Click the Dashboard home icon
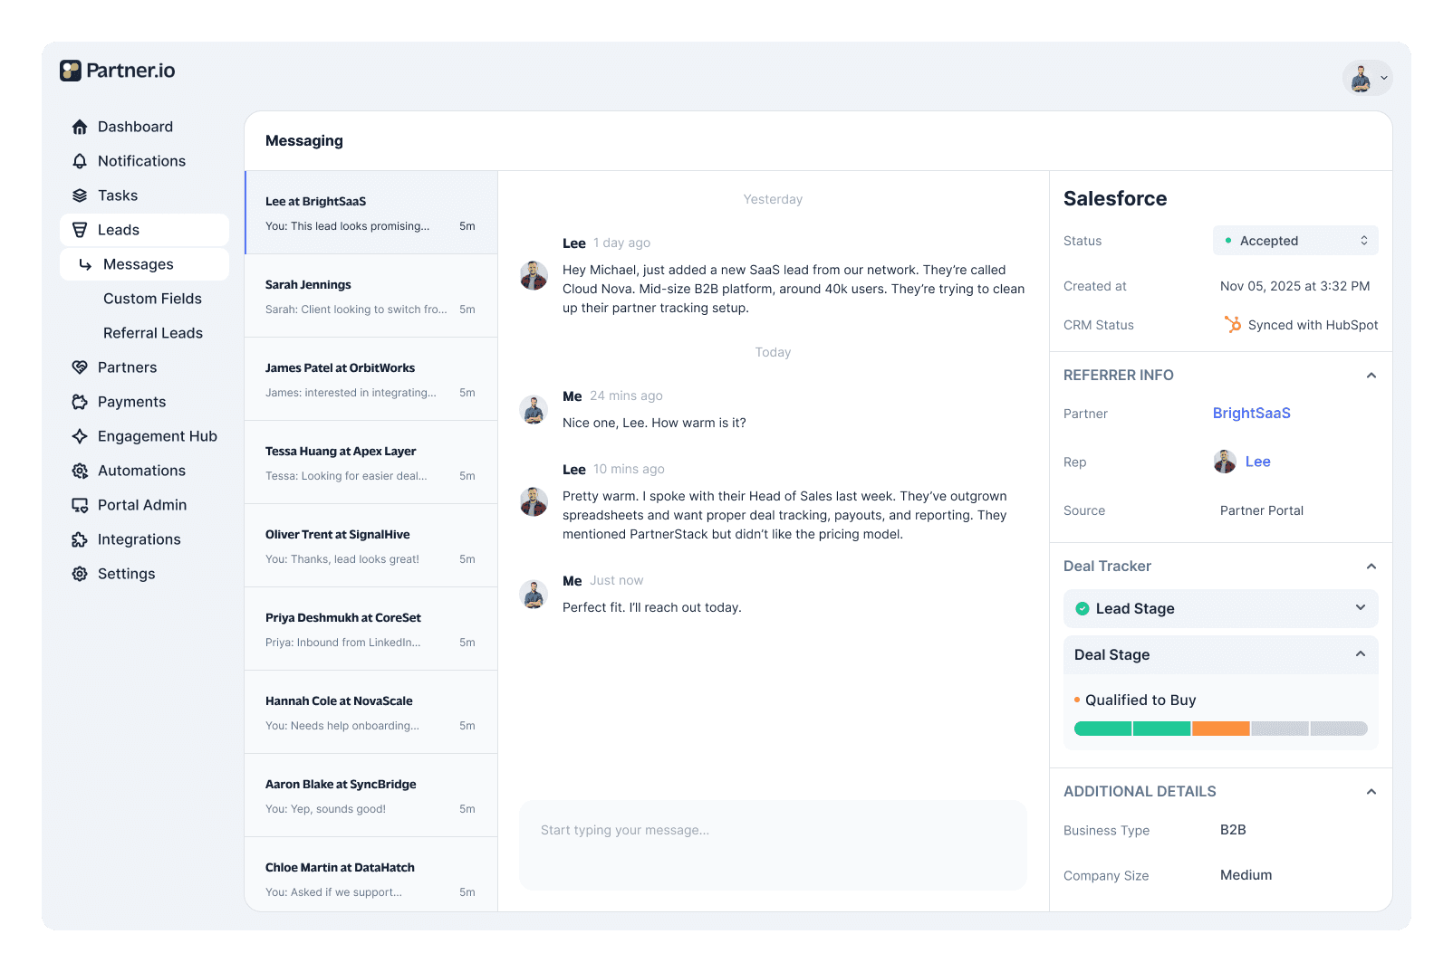 click(80, 127)
